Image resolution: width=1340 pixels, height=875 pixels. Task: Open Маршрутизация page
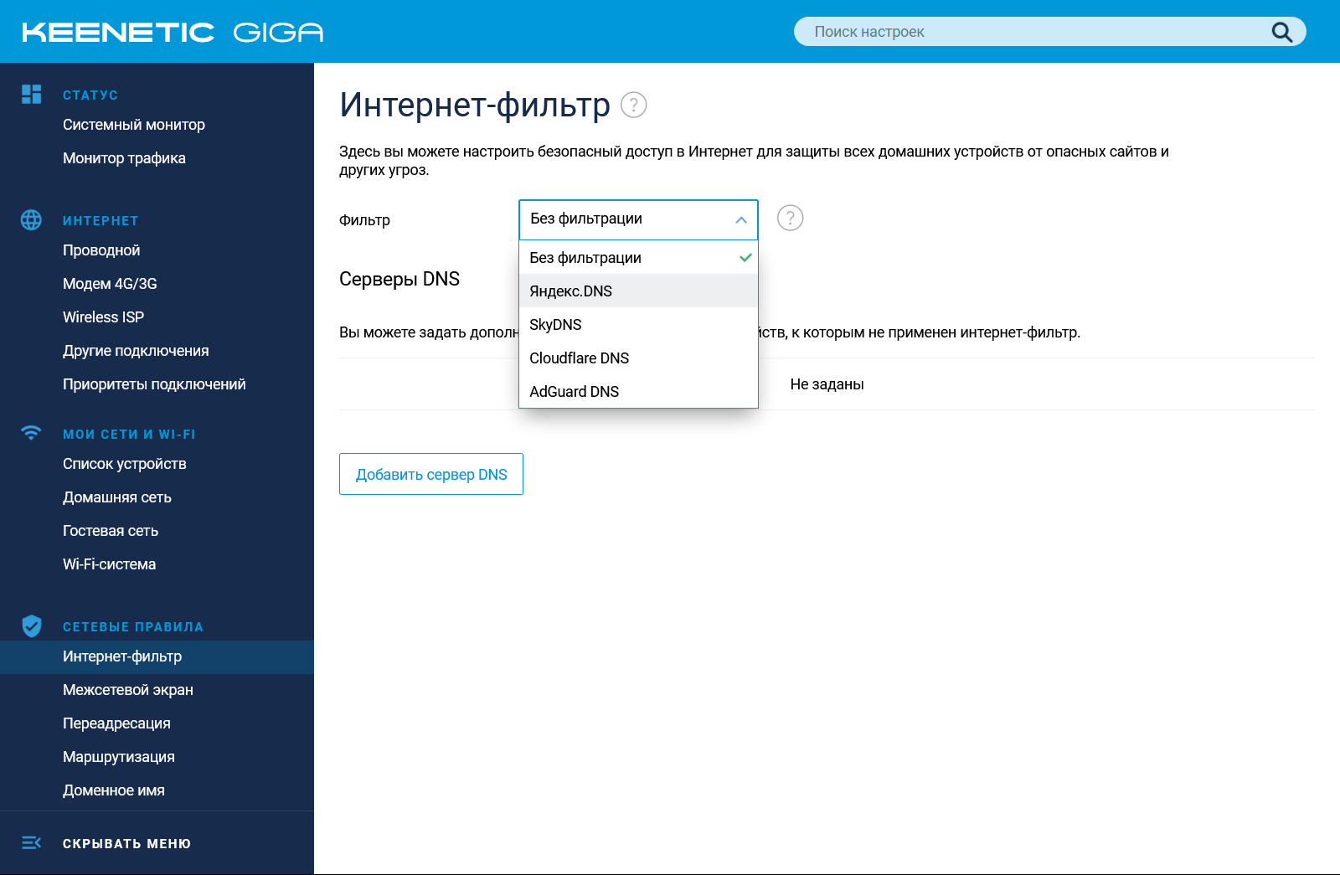[x=119, y=757]
